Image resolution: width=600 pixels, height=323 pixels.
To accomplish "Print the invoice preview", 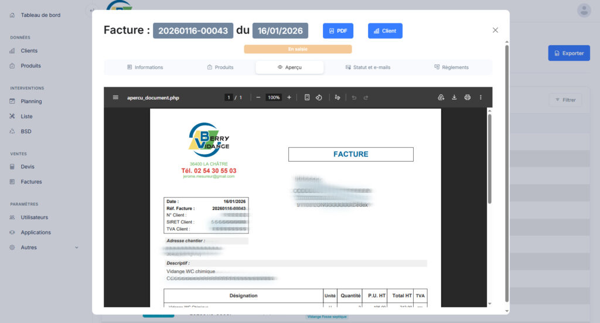I will [x=467, y=97].
